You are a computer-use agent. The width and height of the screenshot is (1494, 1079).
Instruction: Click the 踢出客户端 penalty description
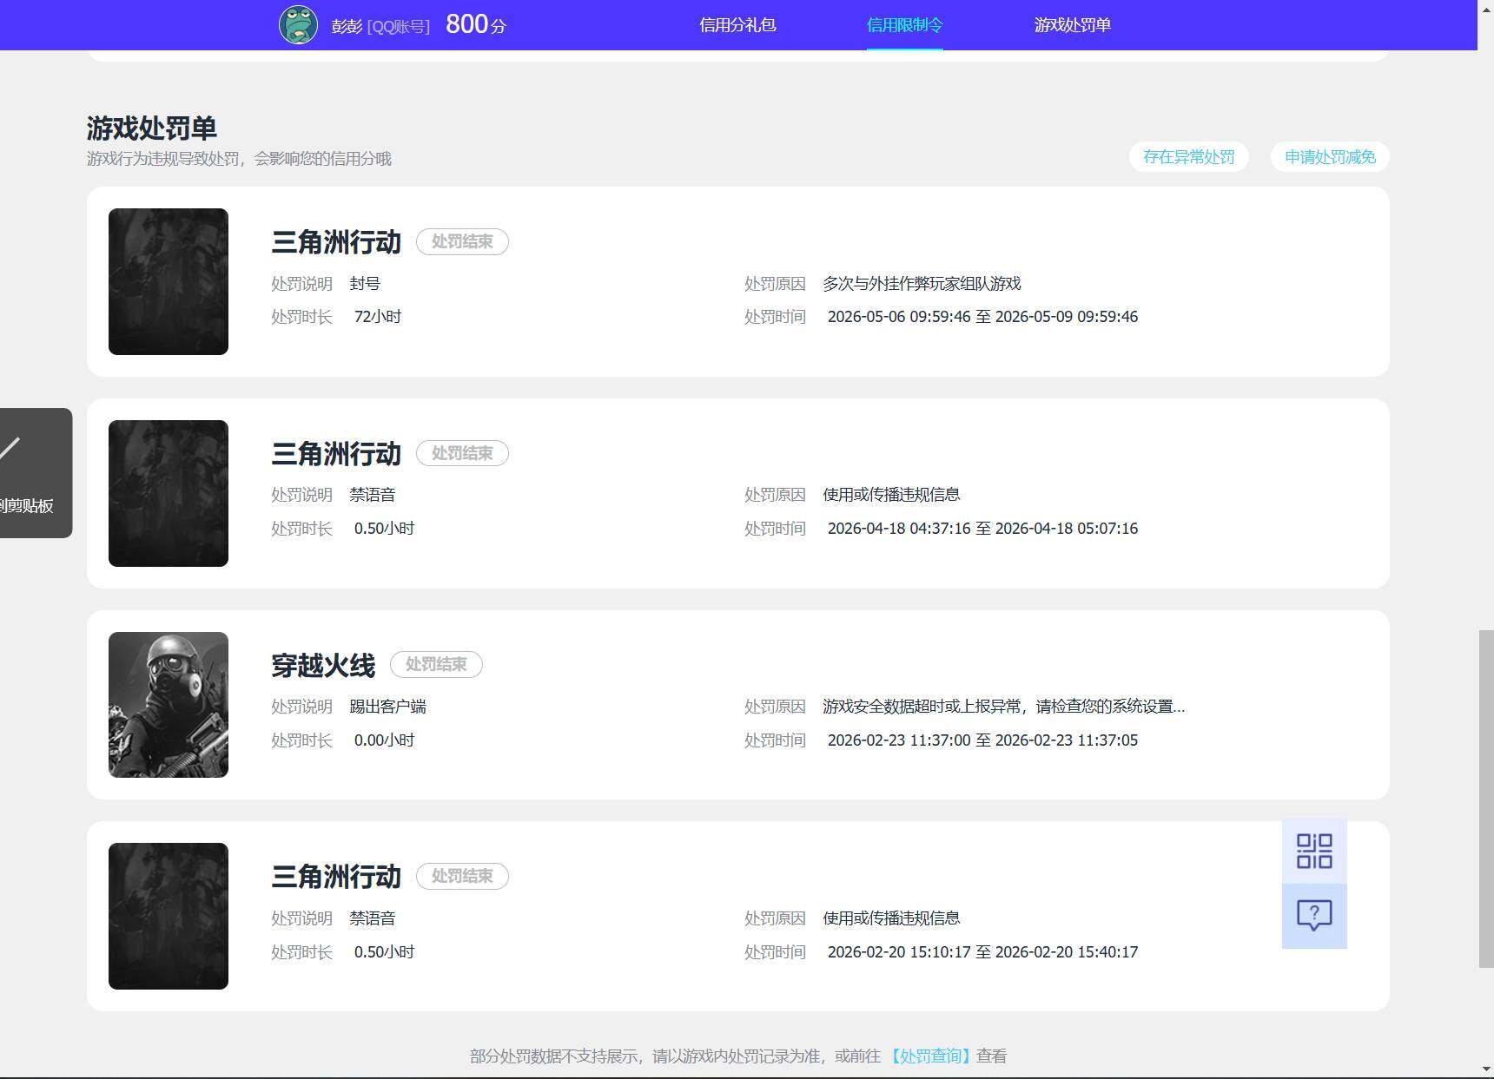pyautogui.click(x=387, y=707)
